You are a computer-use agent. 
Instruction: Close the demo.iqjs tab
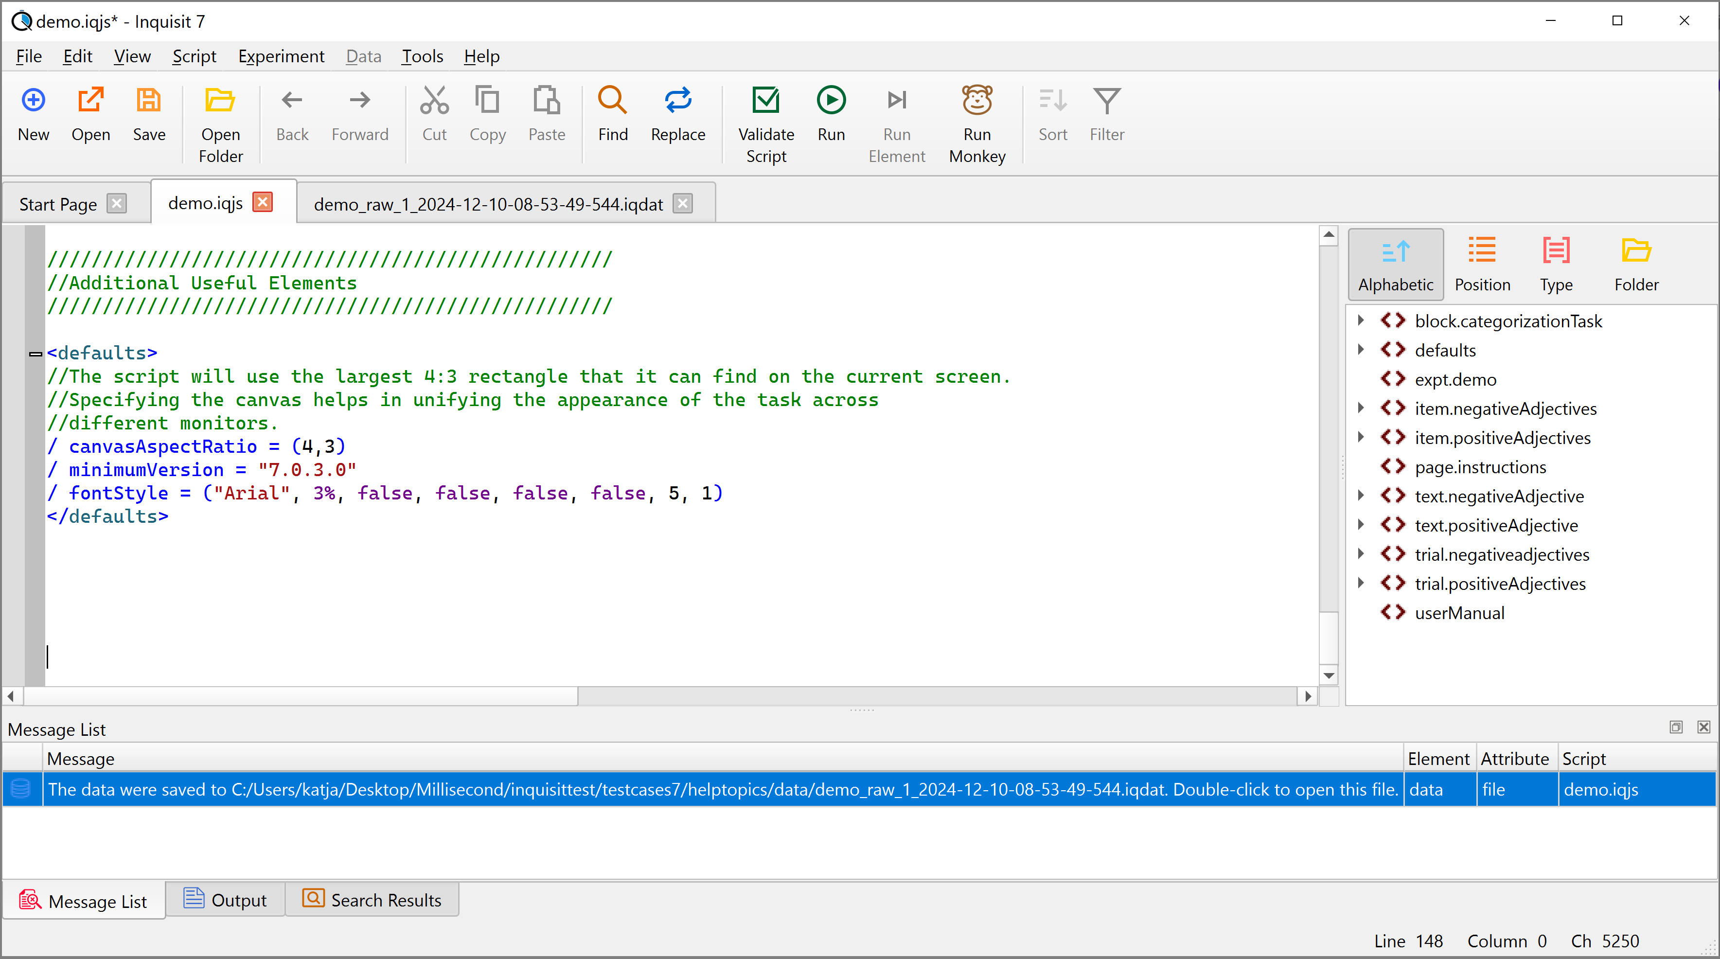263,202
